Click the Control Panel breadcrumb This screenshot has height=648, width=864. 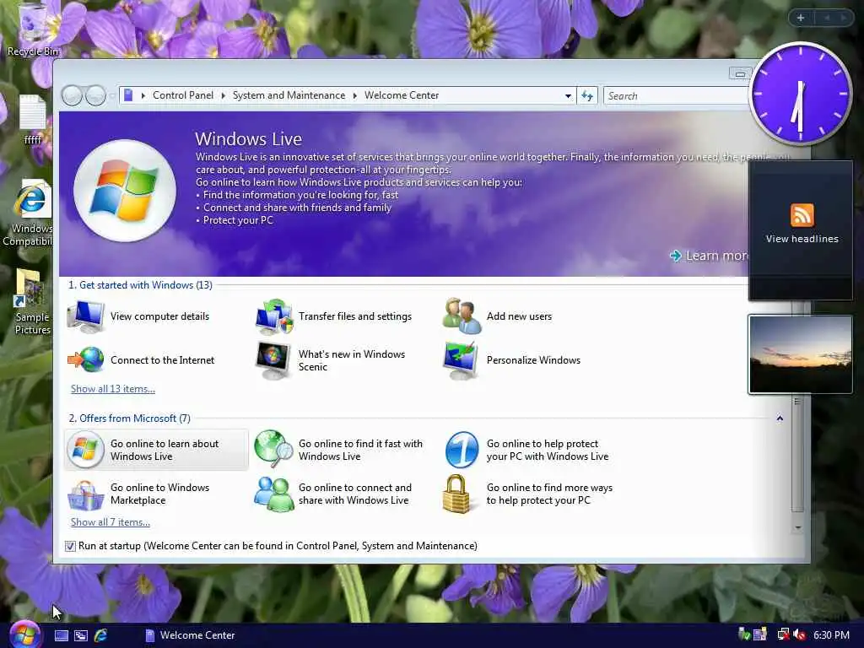pos(183,95)
